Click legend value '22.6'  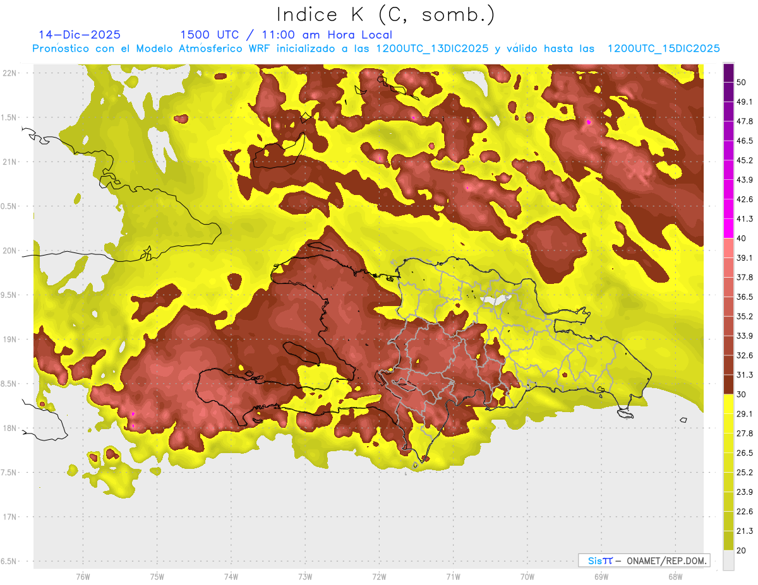point(744,512)
